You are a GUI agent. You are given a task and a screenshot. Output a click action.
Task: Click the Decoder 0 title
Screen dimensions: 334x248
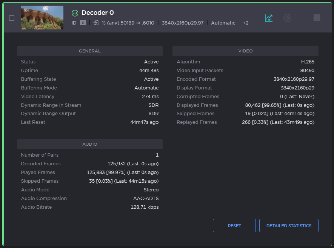click(97, 13)
